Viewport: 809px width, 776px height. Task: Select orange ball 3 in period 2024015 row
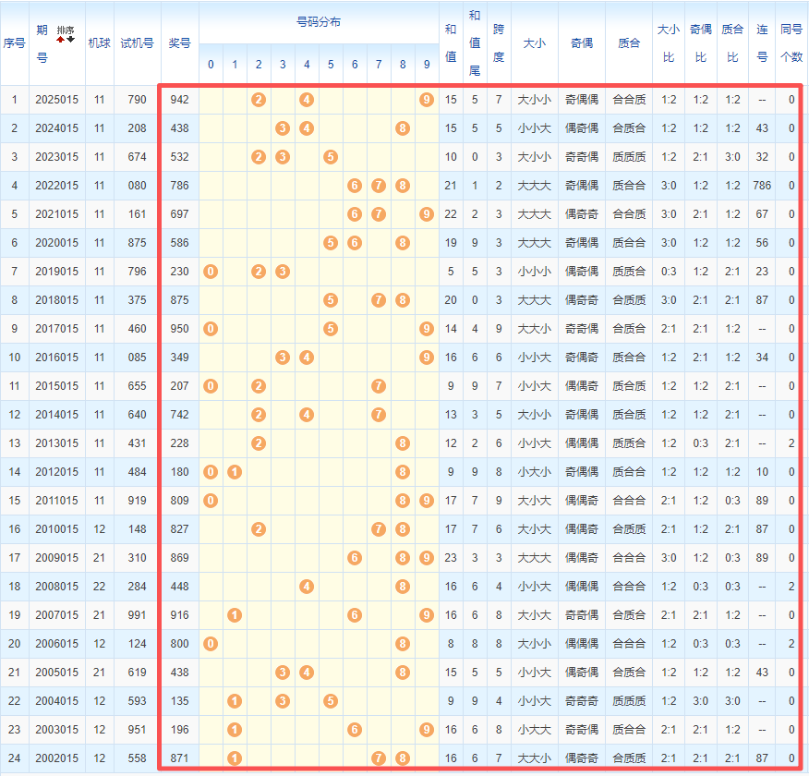coord(283,128)
